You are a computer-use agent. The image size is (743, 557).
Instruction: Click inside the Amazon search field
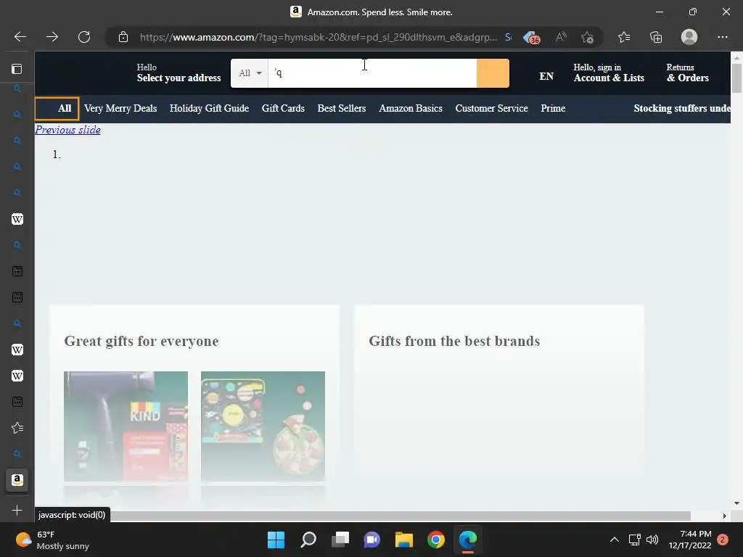tap(372, 73)
